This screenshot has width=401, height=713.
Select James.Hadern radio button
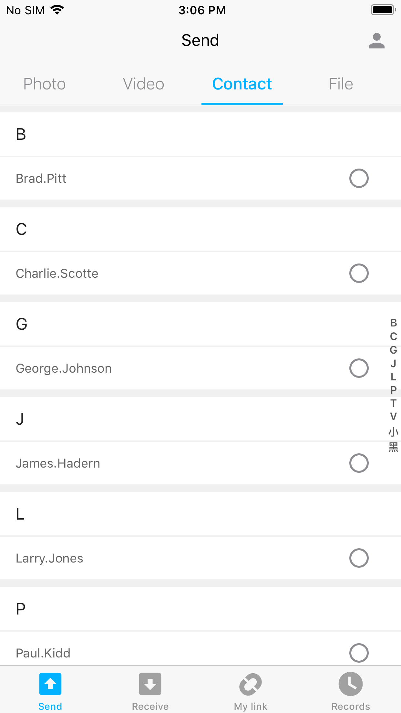[359, 463]
